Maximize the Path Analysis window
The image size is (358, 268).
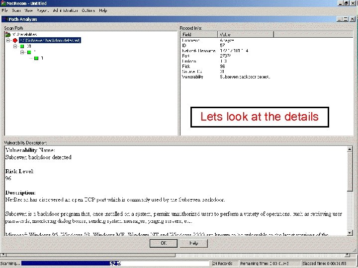click(x=346, y=19)
